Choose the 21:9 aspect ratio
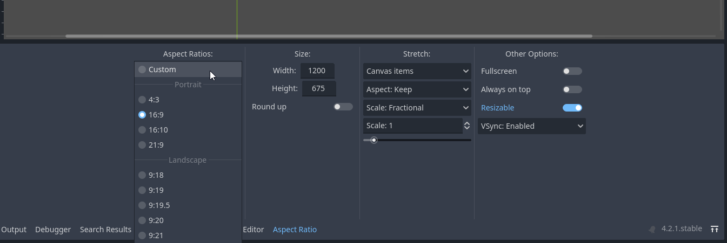The width and height of the screenshot is (727, 243). [188, 145]
